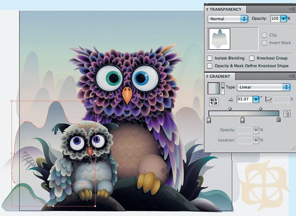Delete selected gradient stop with trash icon
This screenshot has height=216, width=296.
[x=287, y=114]
